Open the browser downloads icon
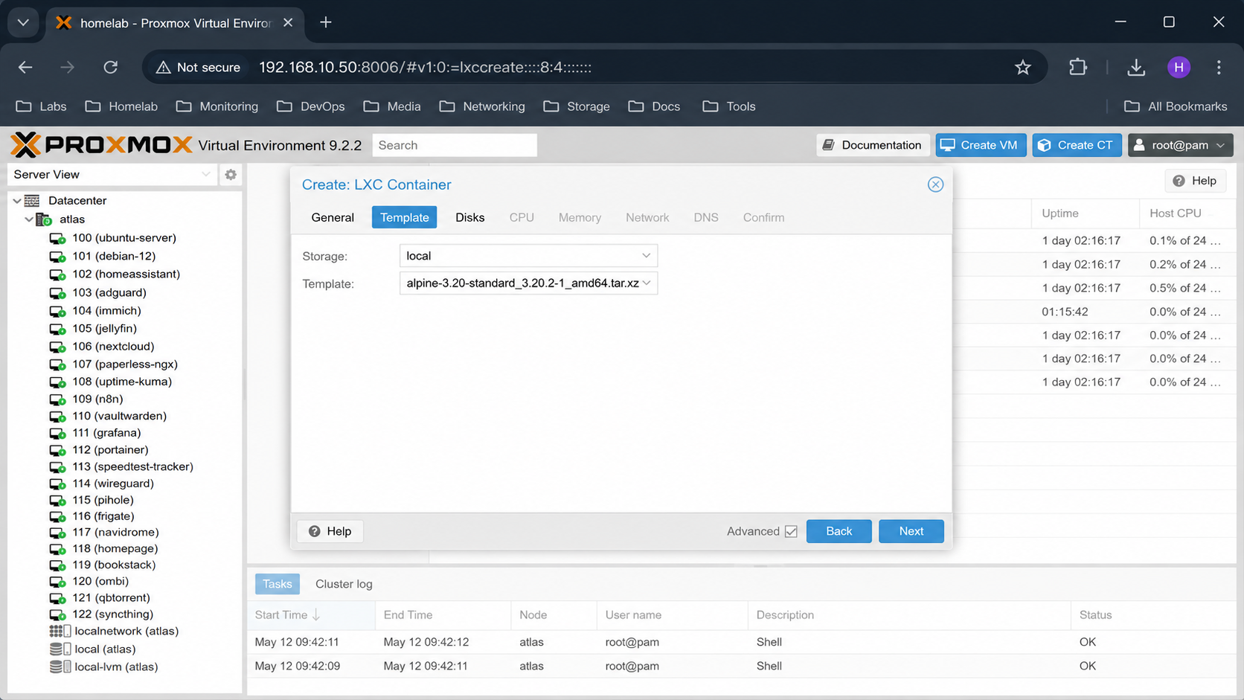The image size is (1244, 700). pos(1136,67)
